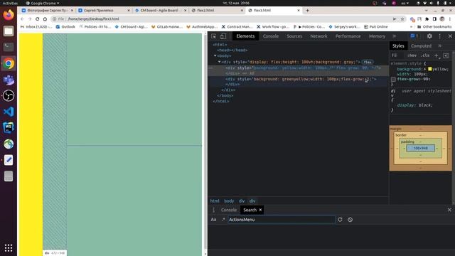
Task: Enable the flex-grow: 99 property checkbox
Action: click(393, 79)
